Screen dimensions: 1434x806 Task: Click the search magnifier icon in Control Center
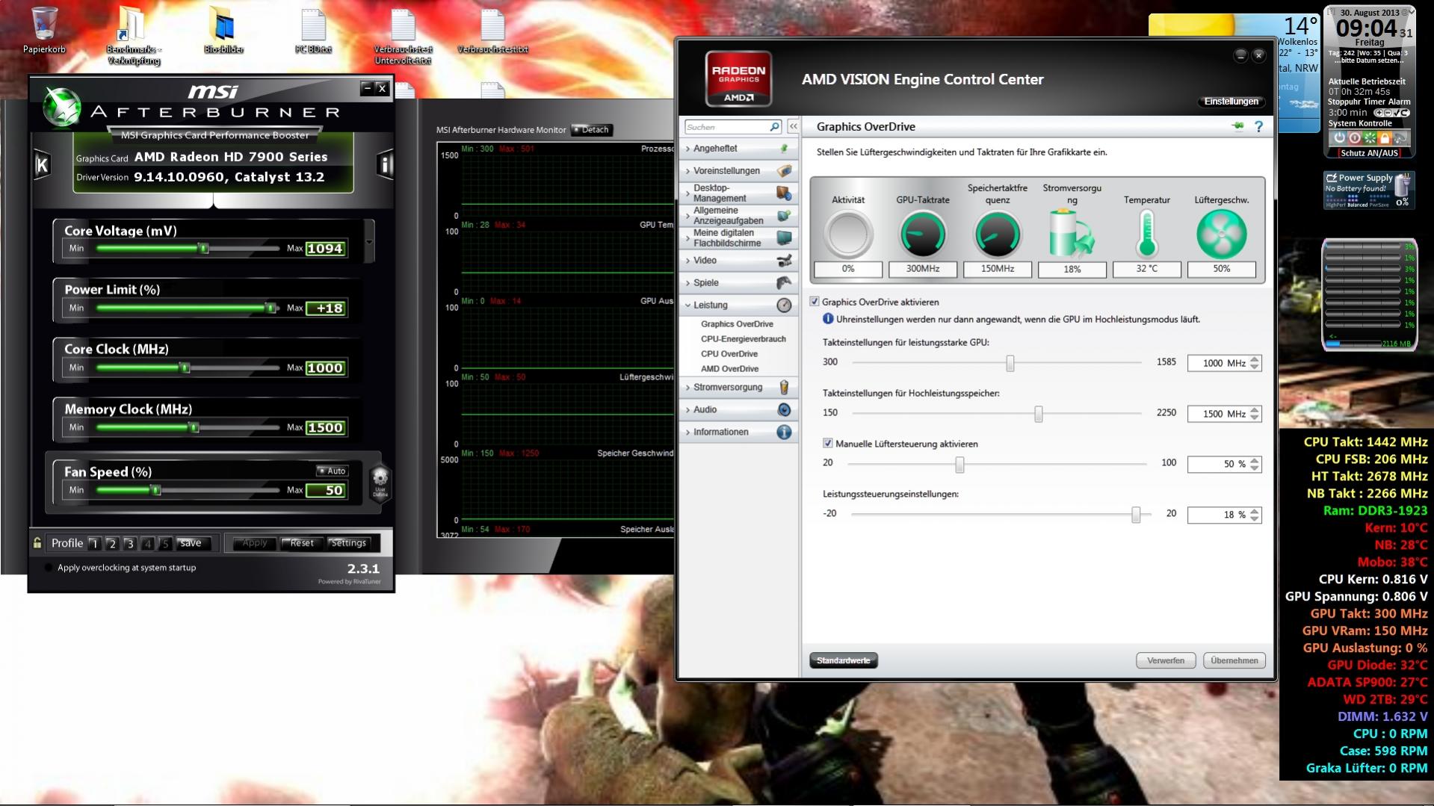click(774, 127)
